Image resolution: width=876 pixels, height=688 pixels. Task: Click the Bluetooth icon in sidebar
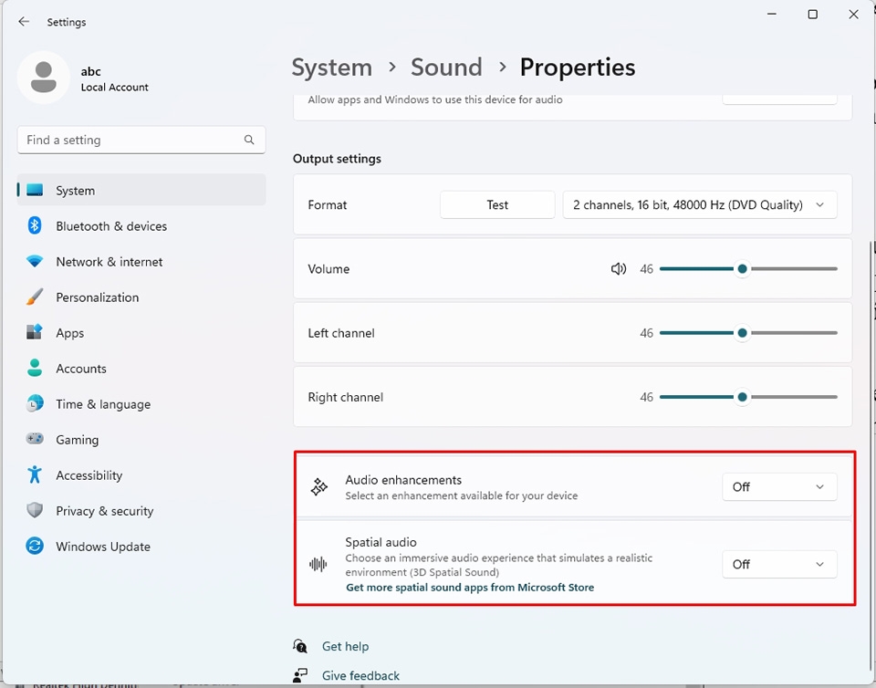(35, 225)
